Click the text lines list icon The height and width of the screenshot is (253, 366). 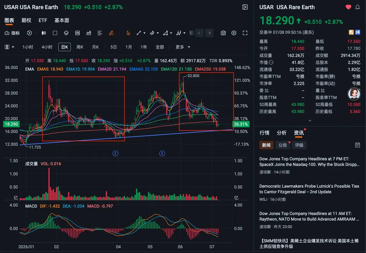click(100, 33)
